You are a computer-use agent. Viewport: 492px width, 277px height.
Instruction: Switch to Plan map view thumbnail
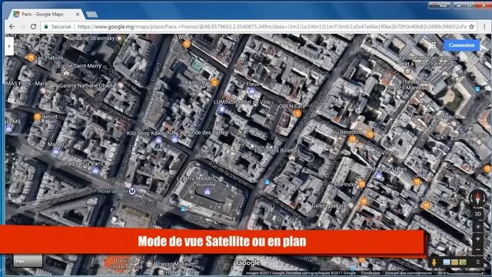tap(28, 261)
